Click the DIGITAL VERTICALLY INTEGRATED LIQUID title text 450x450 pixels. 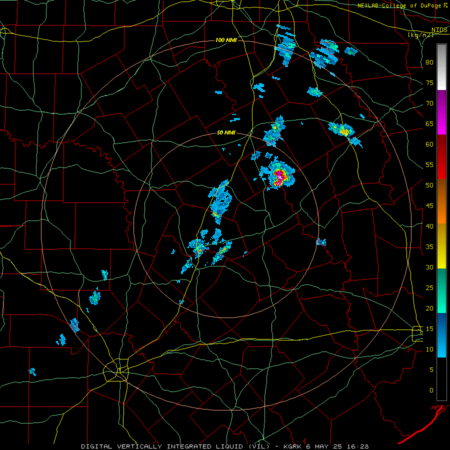click(175, 446)
